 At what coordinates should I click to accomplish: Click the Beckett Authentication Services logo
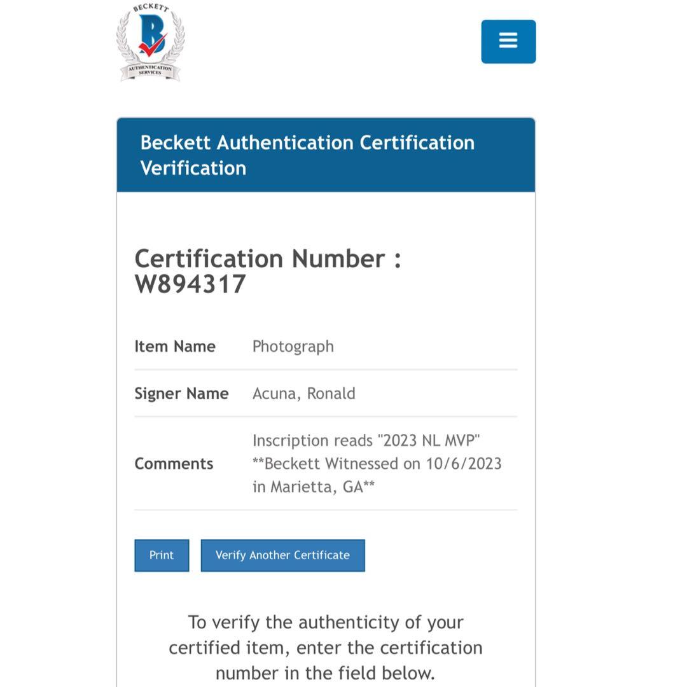[x=150, y=42]
